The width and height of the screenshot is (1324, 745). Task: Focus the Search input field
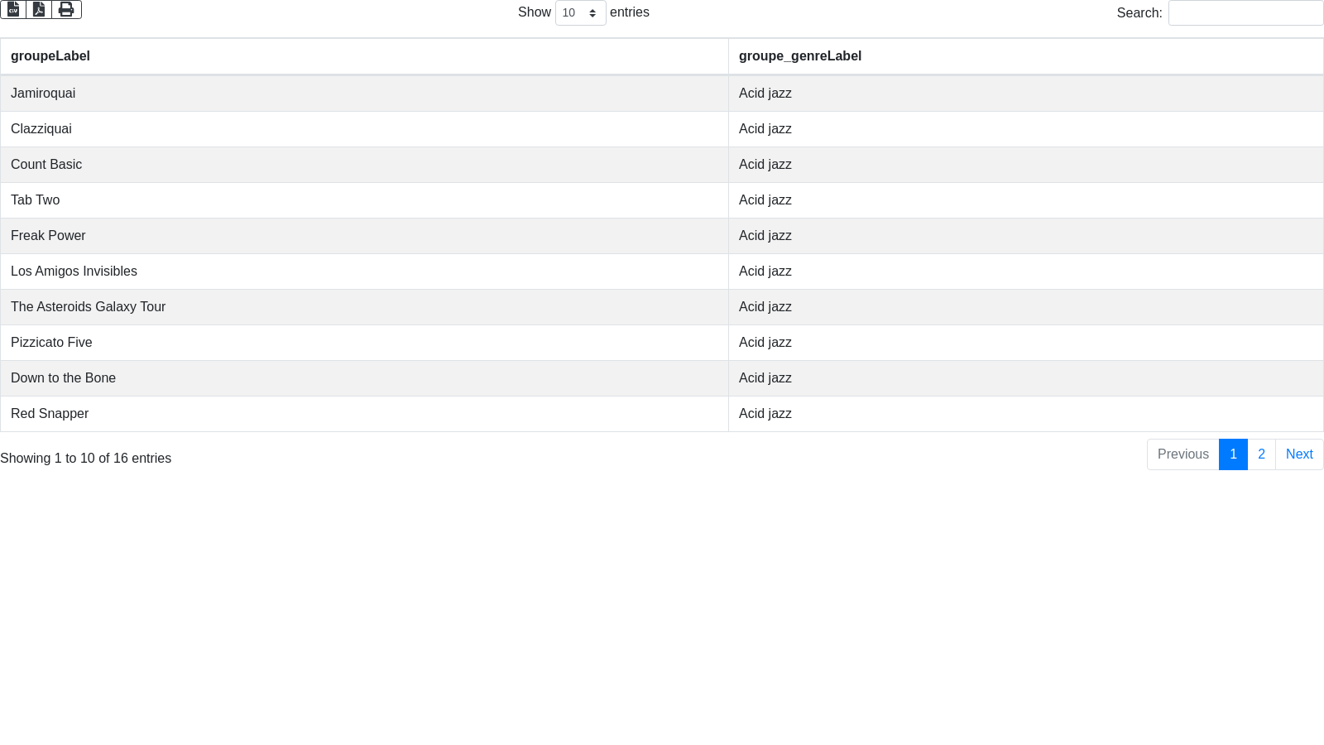tap(1245, 13)
